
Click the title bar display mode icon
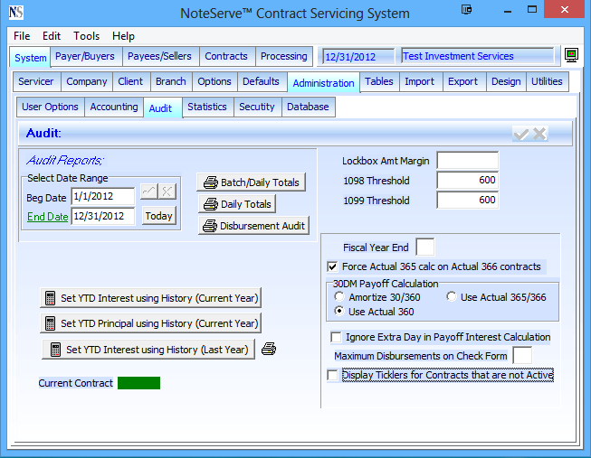tap(466, 9)
